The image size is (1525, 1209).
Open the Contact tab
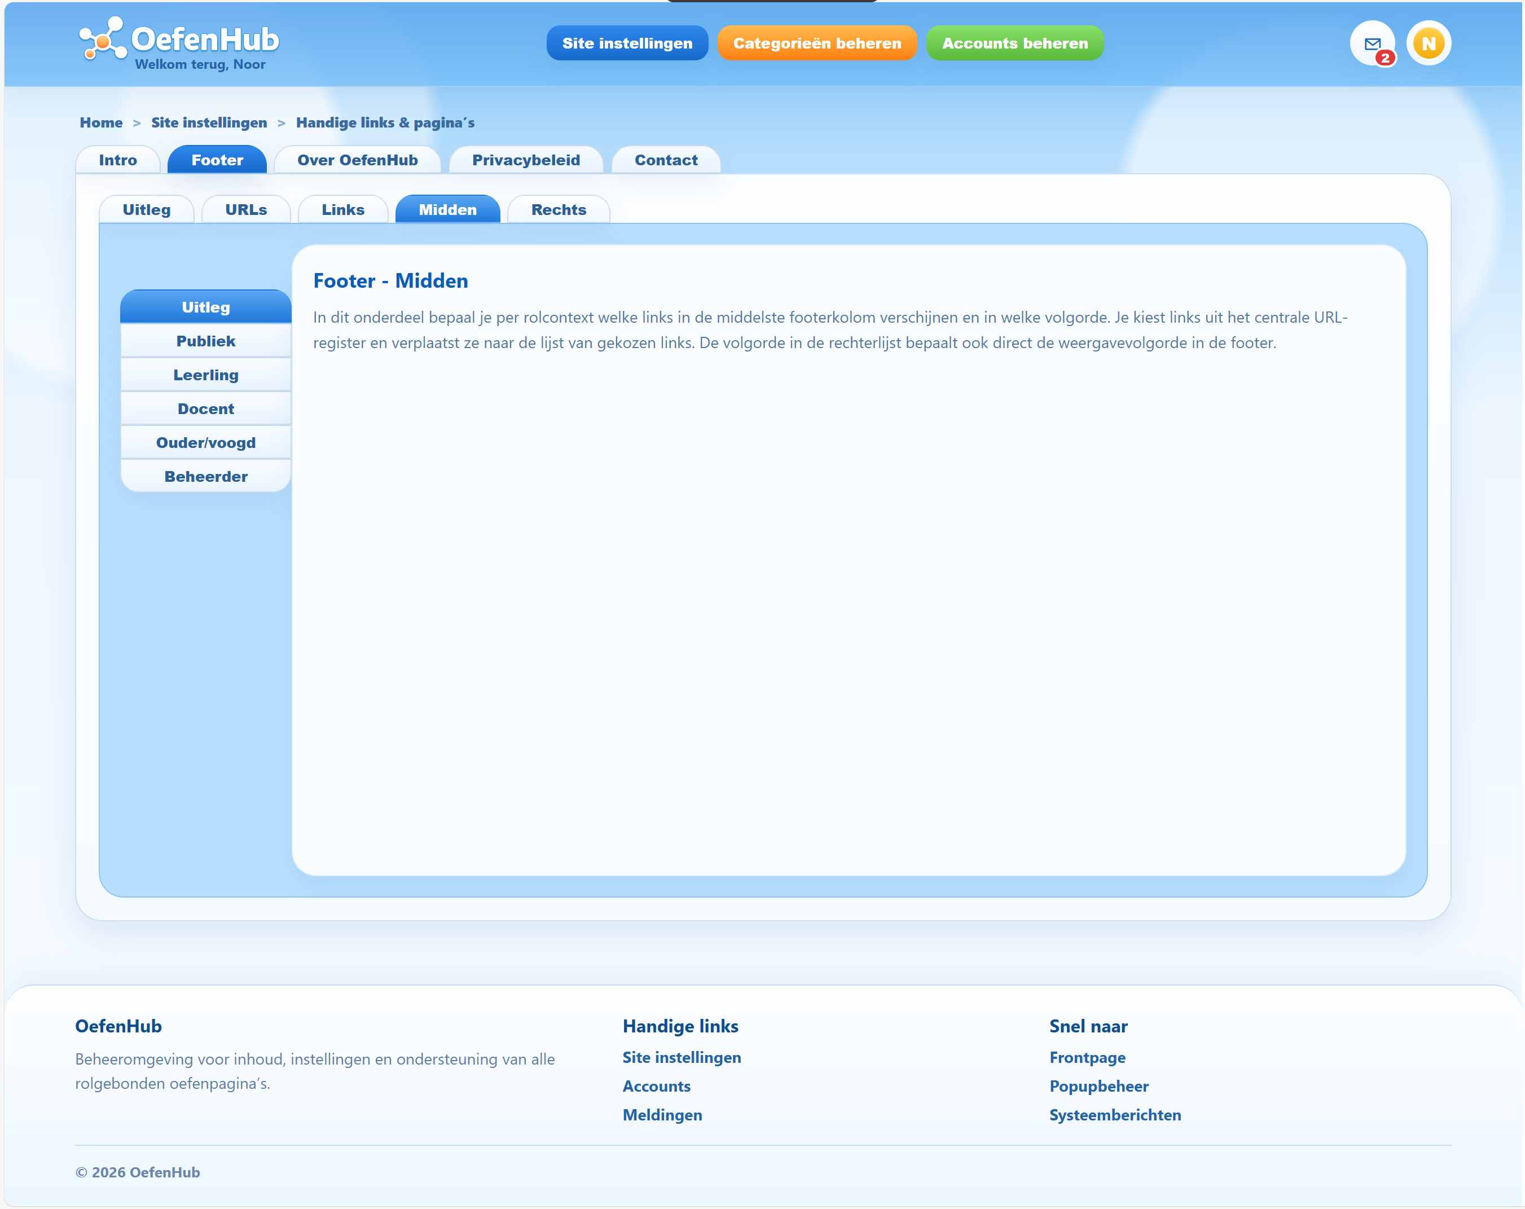tap(666, 160)
